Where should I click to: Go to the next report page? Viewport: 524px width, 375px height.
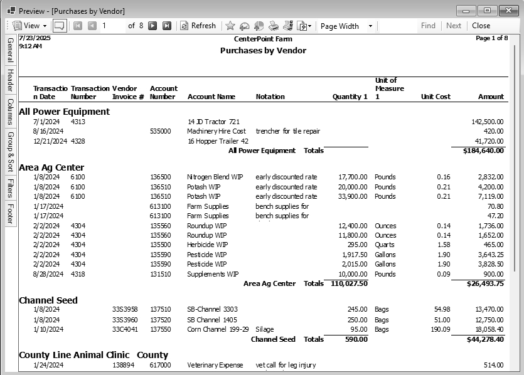point(152,26)
